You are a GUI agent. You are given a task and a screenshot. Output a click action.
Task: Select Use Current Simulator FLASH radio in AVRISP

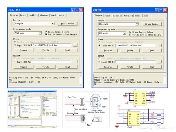(99, 42)
